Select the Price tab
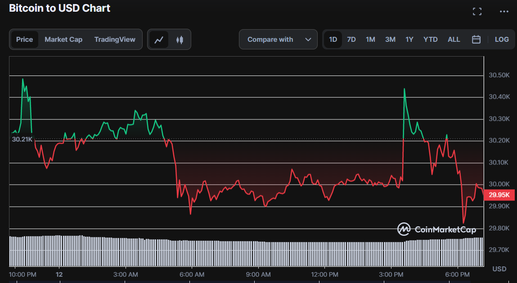This screenshot has width=517, height=283. 25,40
